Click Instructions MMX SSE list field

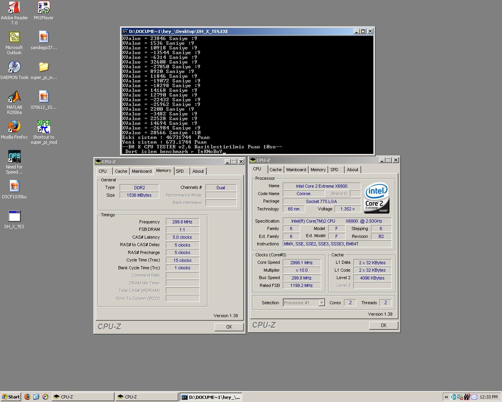337,244
